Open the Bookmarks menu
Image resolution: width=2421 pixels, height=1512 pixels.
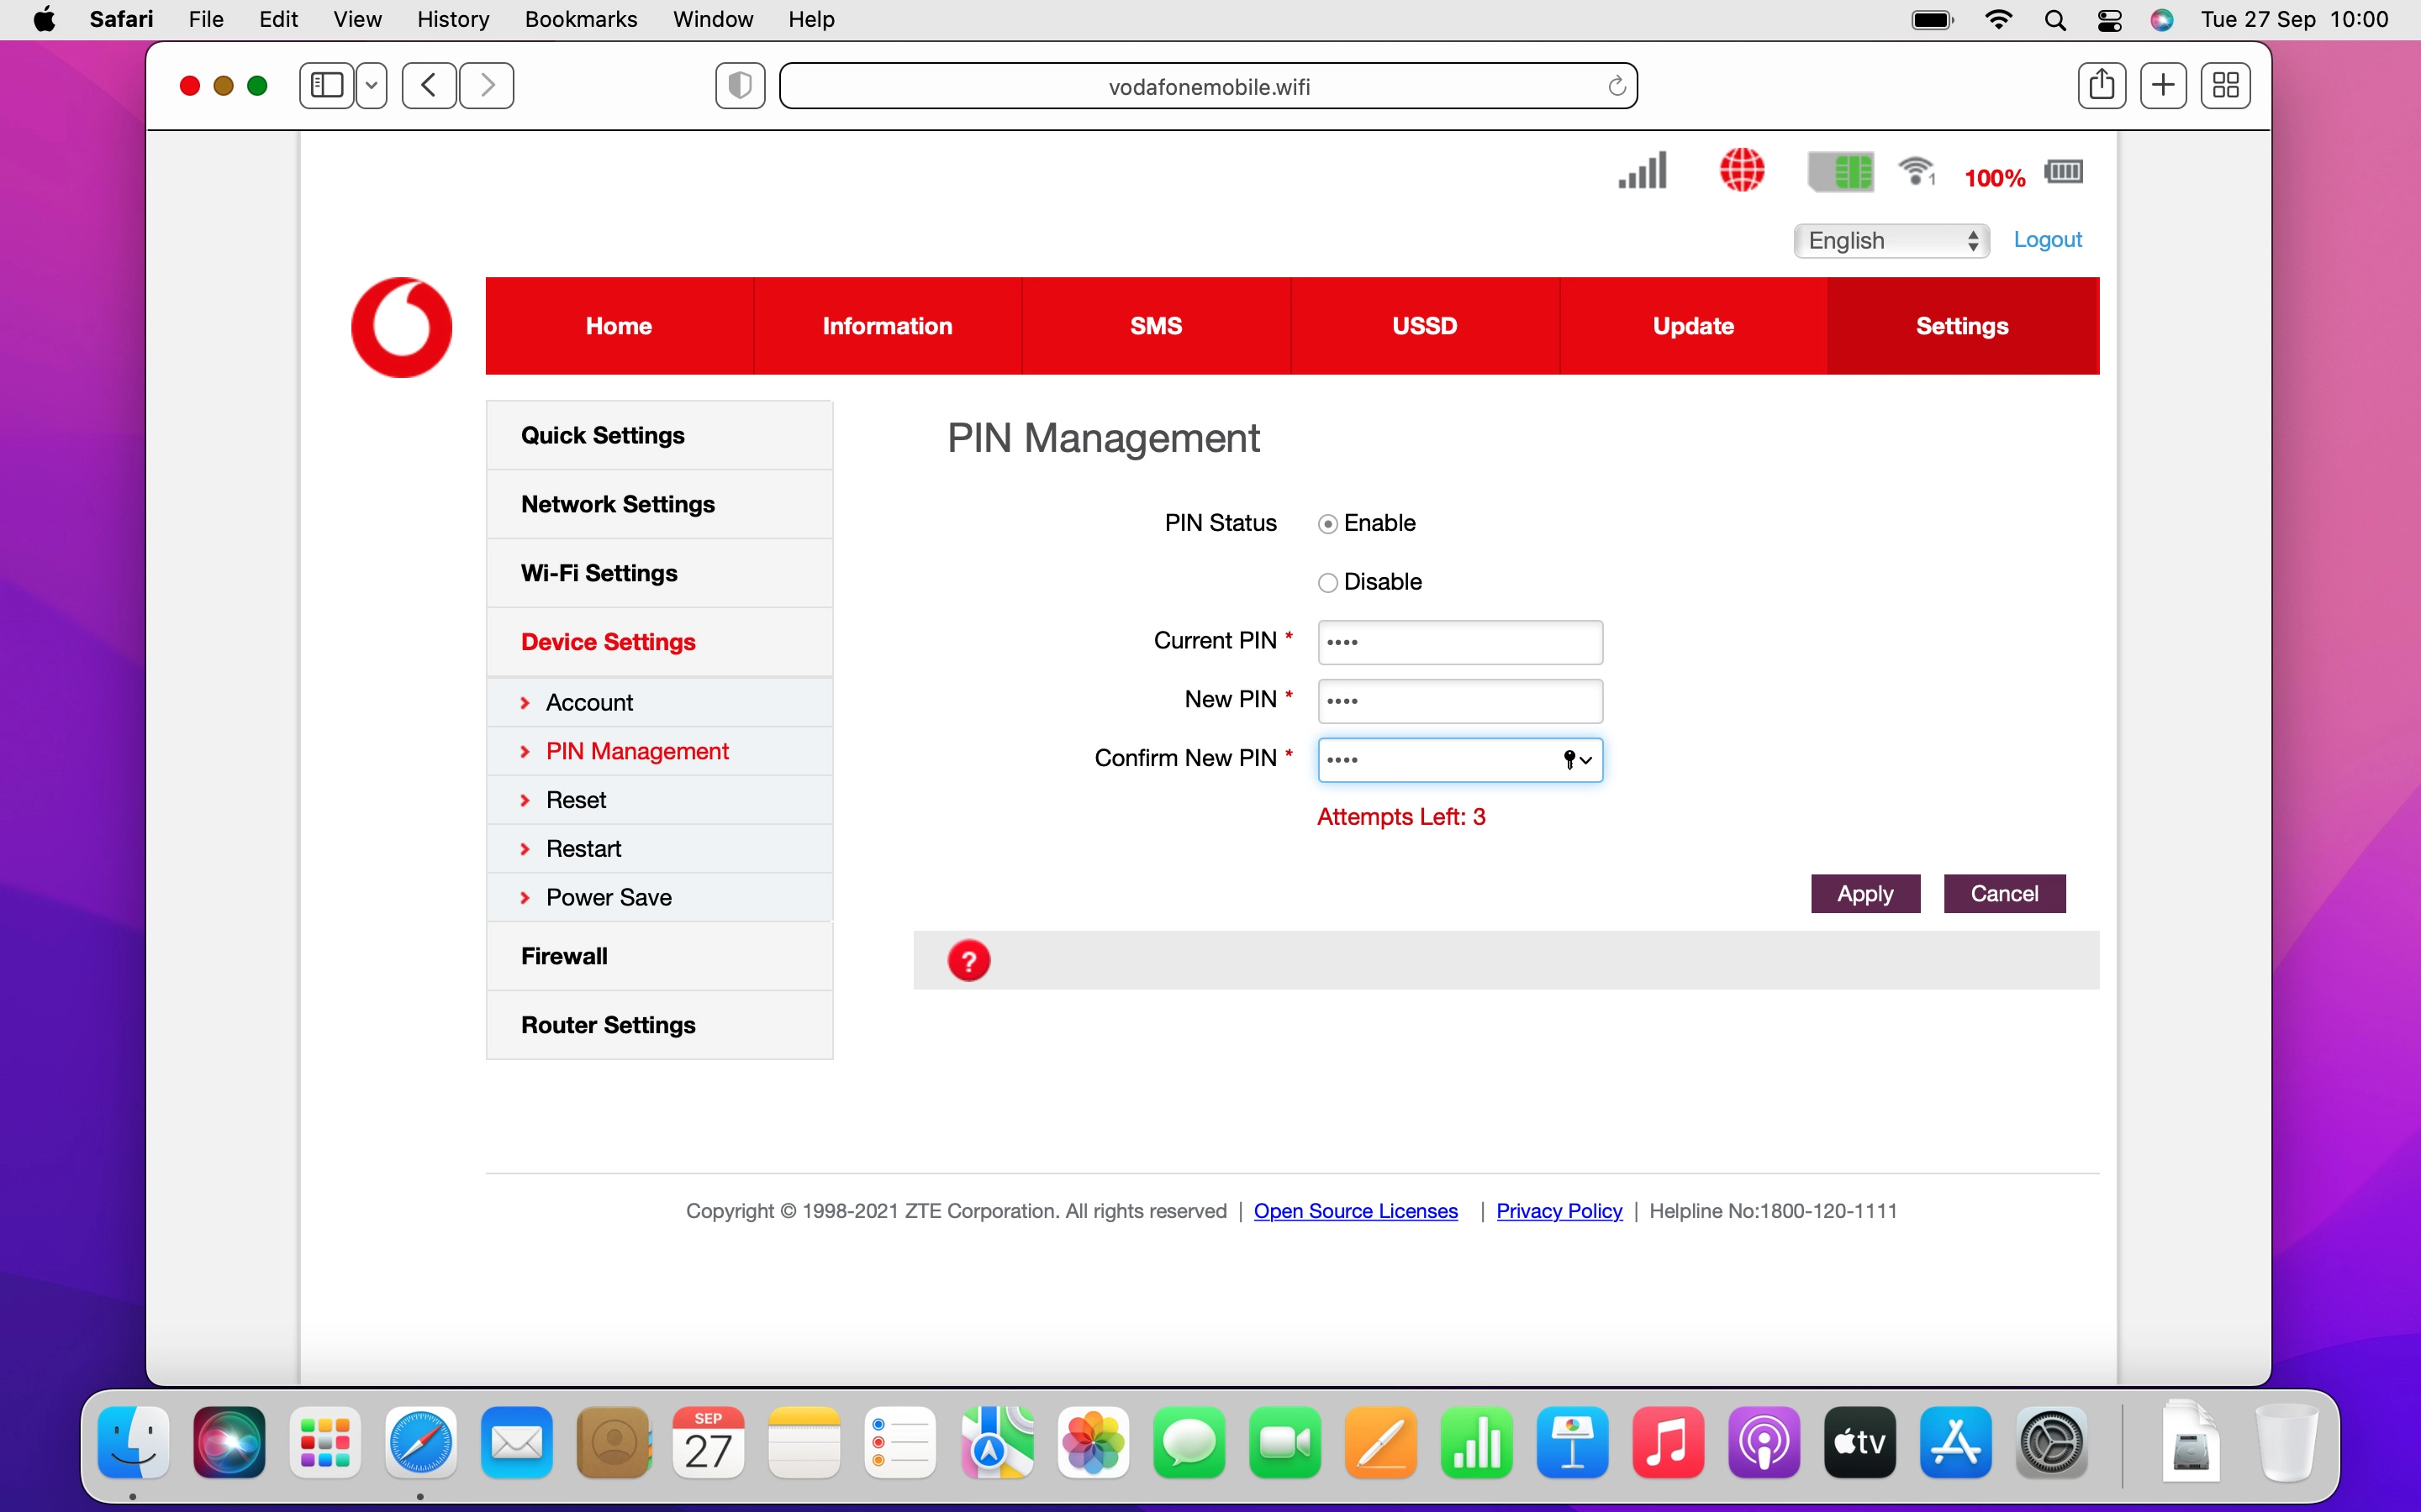coord(580,19)
